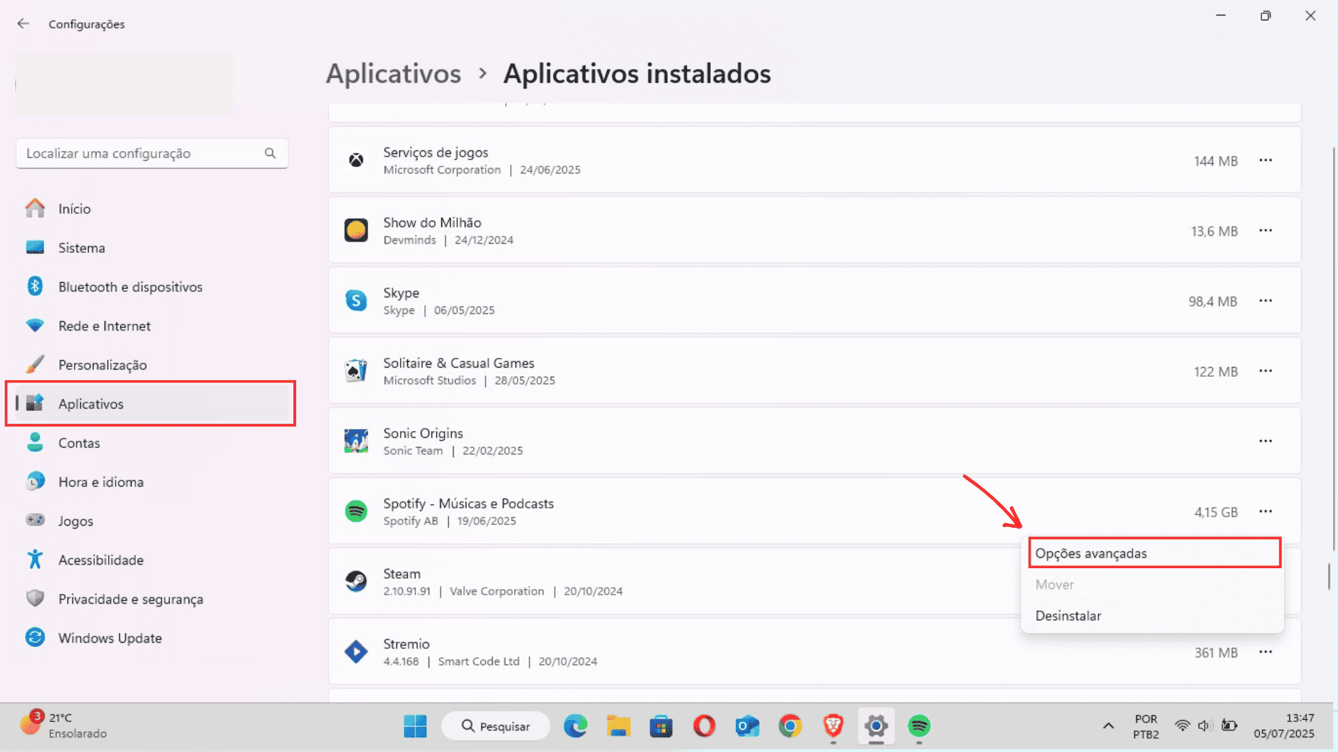1338x752 pixels.
Task: Click the Stremio app icon
Action: [x=356, y=652]
